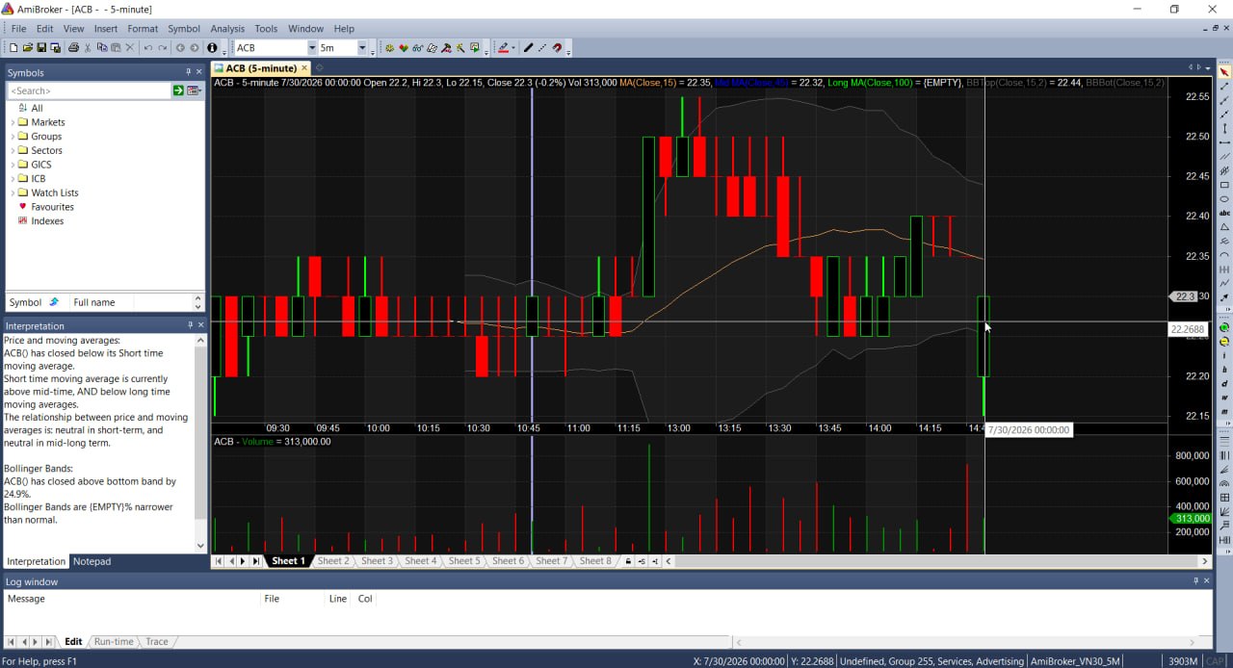Click the chart horizontal scrollbar right arrow

pos(1204,561)
